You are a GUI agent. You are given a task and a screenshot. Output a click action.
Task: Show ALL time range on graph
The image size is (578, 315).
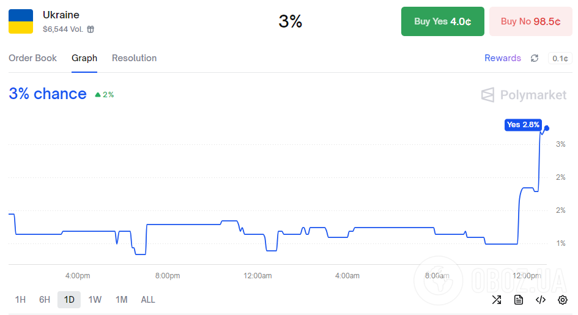click(148, 300)
